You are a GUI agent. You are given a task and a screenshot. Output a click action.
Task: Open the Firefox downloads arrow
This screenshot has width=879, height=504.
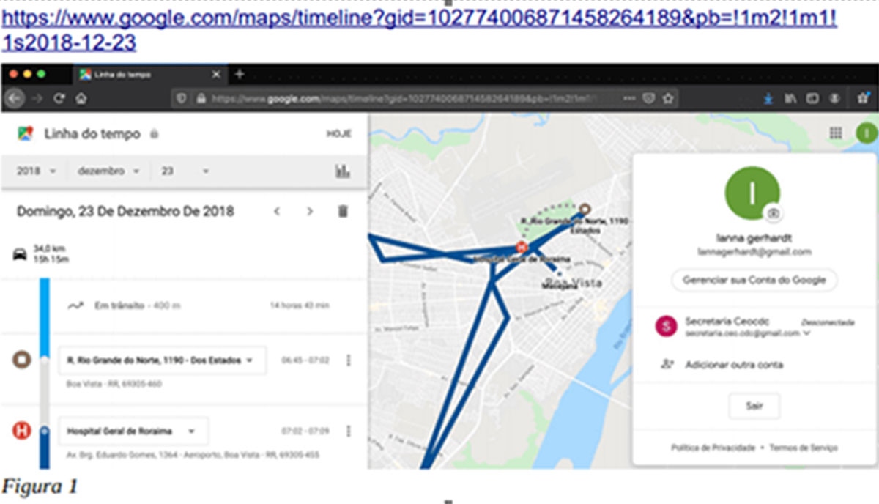(x=768, y=98)
